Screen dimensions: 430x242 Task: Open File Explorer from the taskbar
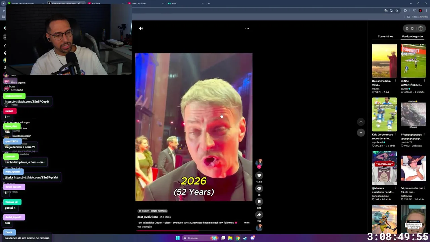tap(230, 238)
